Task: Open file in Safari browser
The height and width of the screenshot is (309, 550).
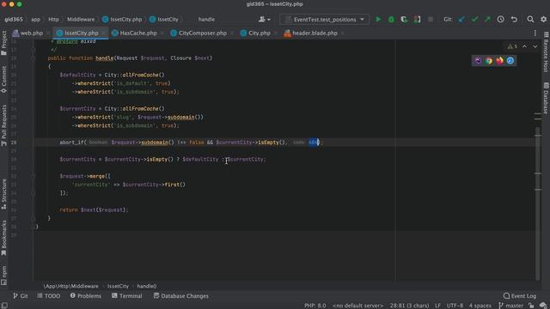Action: point(510,61)
